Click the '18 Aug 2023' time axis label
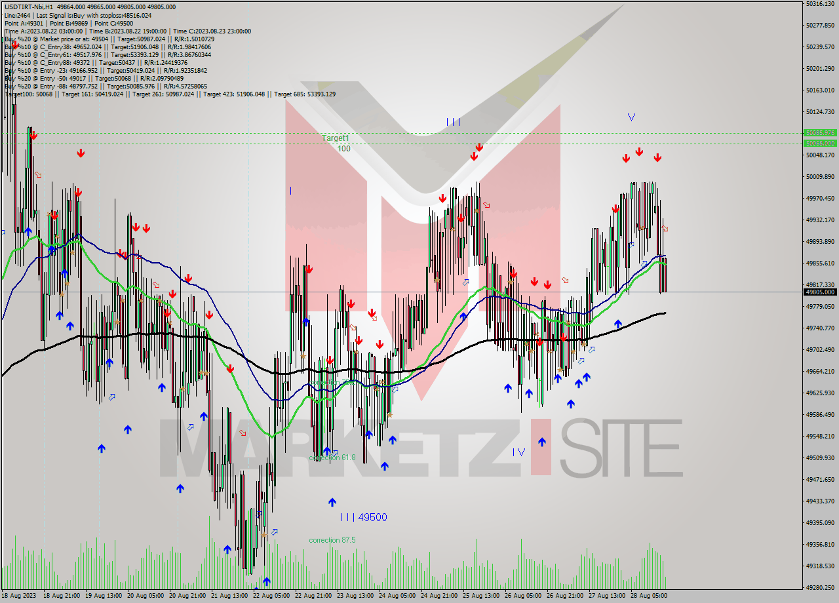The height and width of the screenshot is (603, 839). [20, 596]
